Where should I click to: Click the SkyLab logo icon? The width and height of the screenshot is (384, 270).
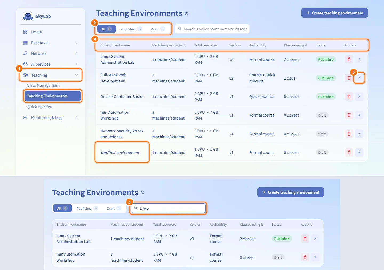tap(28, 16)
